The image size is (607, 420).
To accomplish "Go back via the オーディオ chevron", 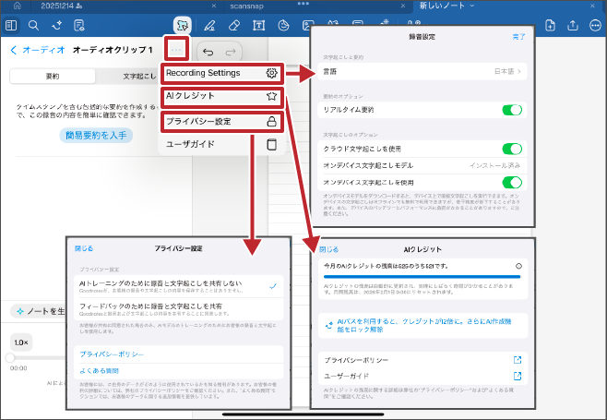I will click(13, 50).
